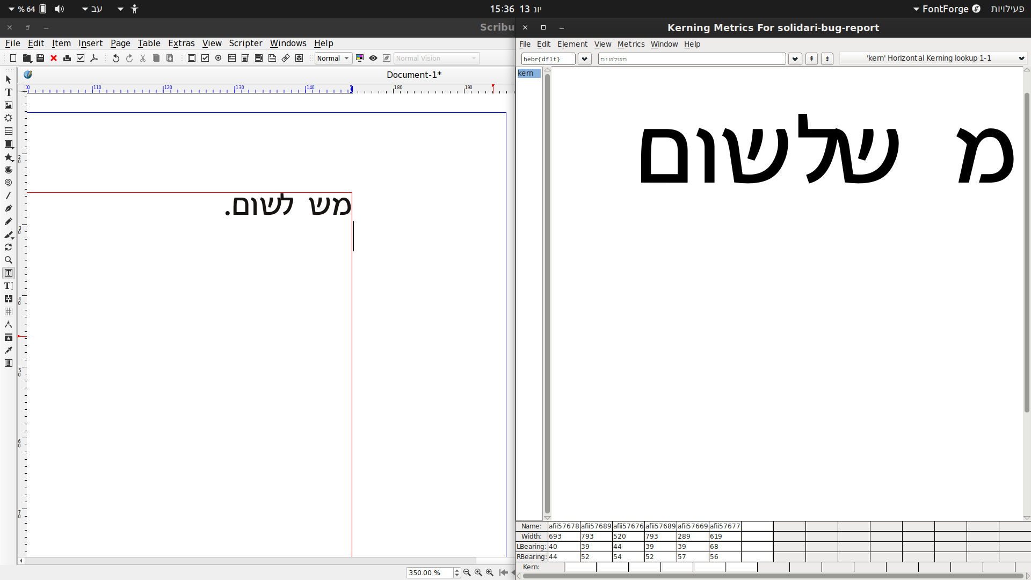Open the Metrics menu in FontForge
The width and height of the screenshot is (1031, 580).
630,44
